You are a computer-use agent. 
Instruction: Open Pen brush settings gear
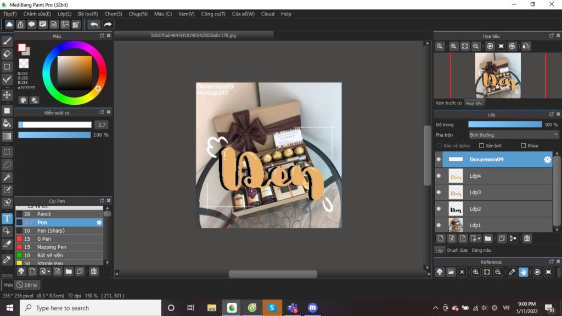click(99, 223)
